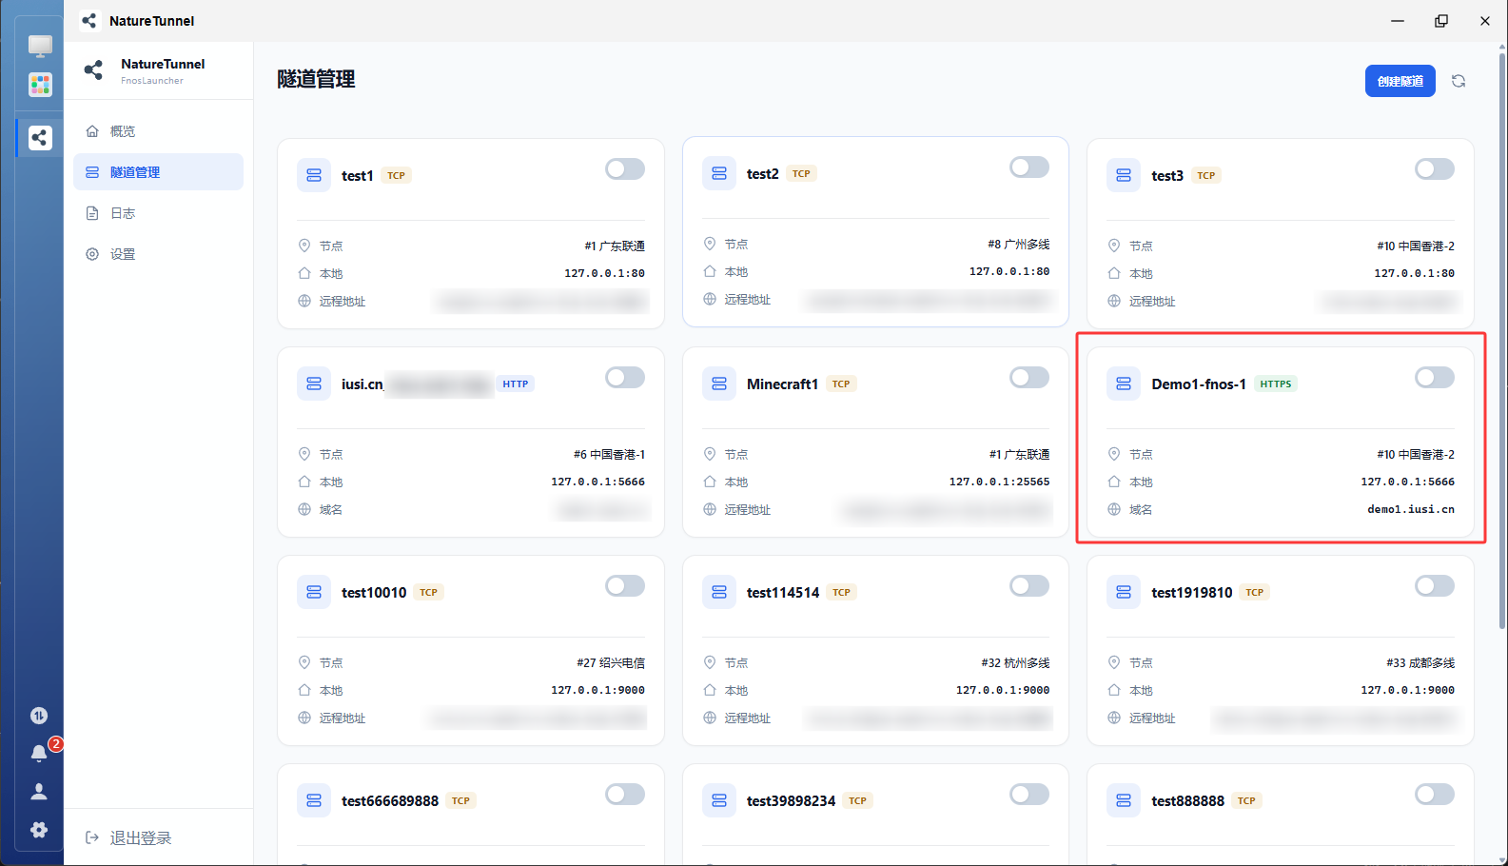
Task: Click domain value demo1.iusi.cn
Action: tap(1411, 509)
